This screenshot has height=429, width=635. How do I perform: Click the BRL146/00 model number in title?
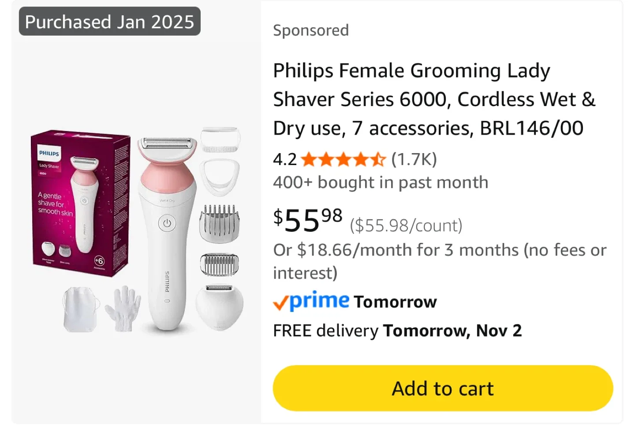pyautogui.click(x=532, y=128)
